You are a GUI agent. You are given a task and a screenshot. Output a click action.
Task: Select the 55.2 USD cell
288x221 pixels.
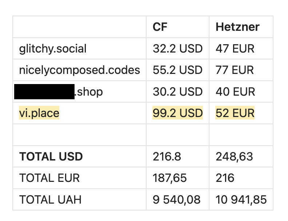[177, 70]
